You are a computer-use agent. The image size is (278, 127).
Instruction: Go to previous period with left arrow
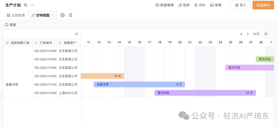[x=241, y=34]
